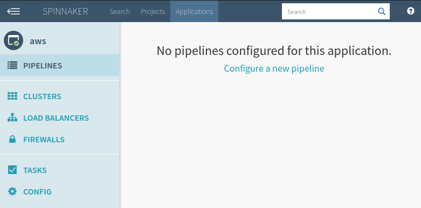
Task: Collapse the sidebar with the arrow-menu icon
Action: (13, 11)
